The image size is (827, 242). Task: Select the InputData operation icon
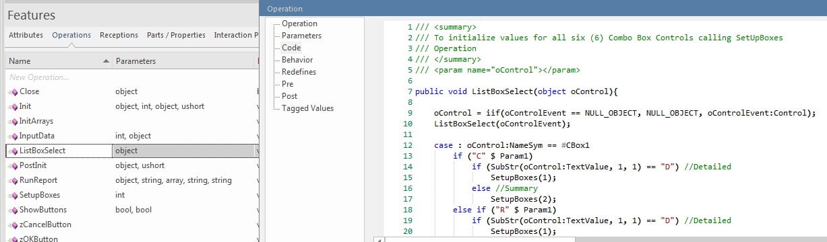tap(13, 136)
